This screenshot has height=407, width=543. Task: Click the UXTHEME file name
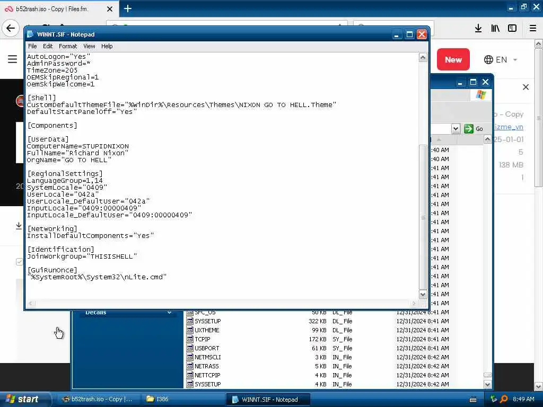207,330
